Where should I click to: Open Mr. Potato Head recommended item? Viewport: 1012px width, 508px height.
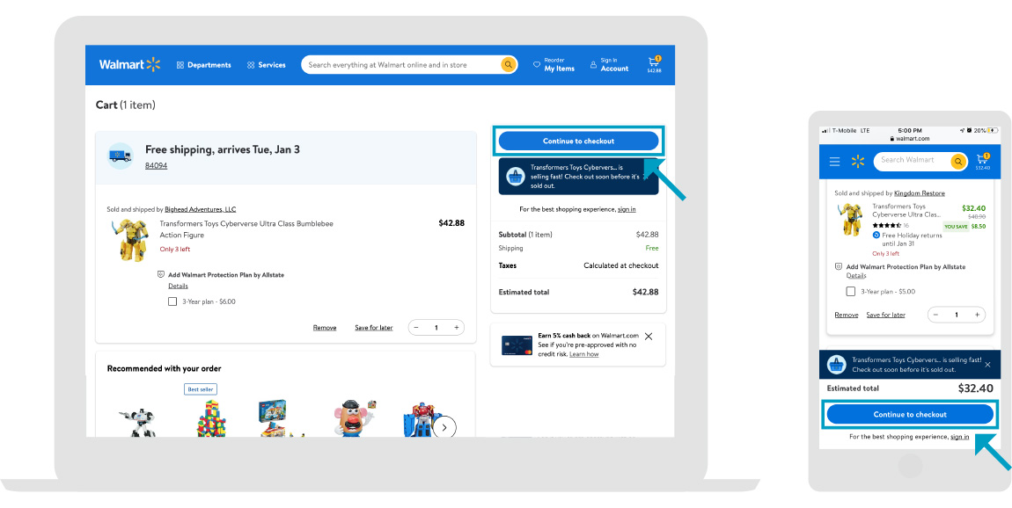[355, 419]
